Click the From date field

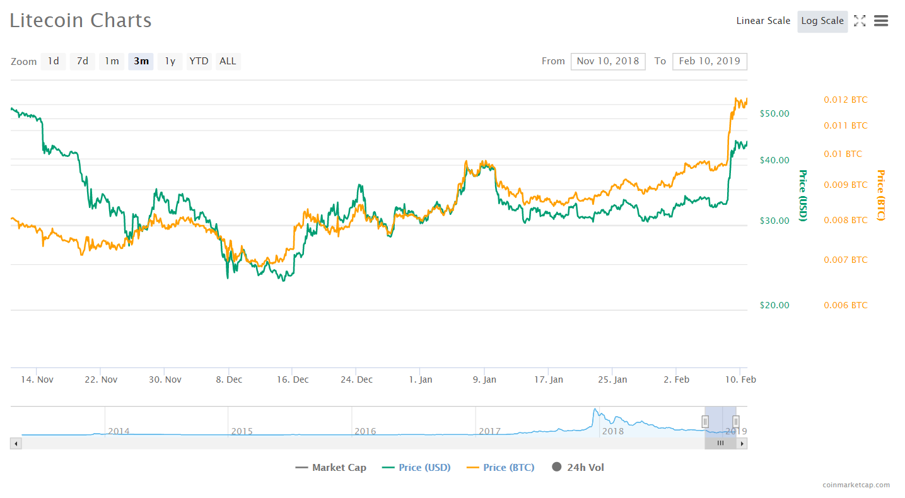tap(608, 61)
